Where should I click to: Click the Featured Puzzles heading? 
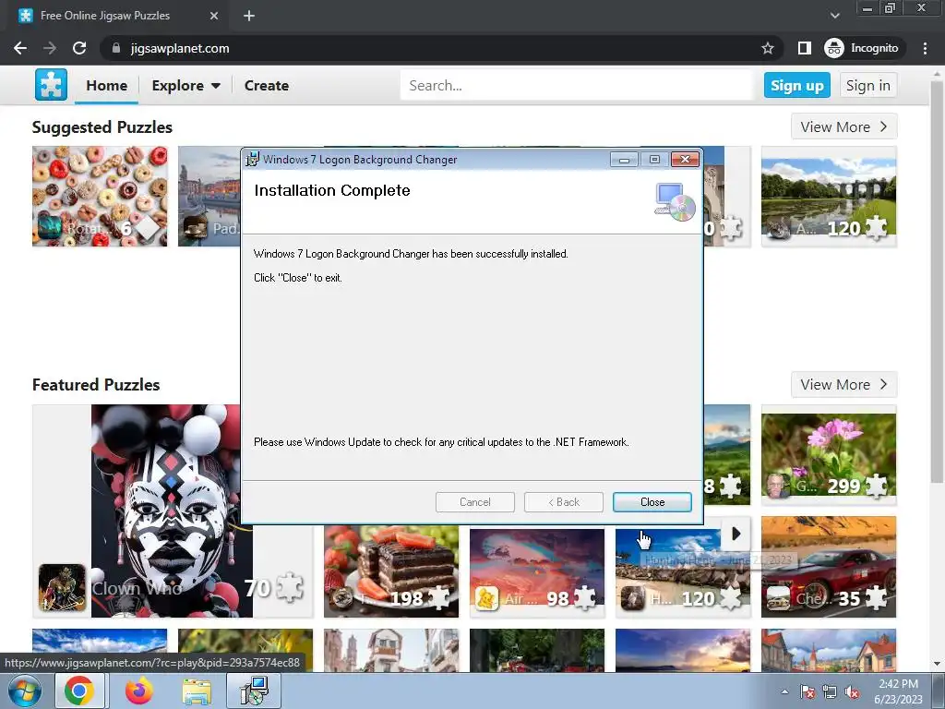coord(96,385)
